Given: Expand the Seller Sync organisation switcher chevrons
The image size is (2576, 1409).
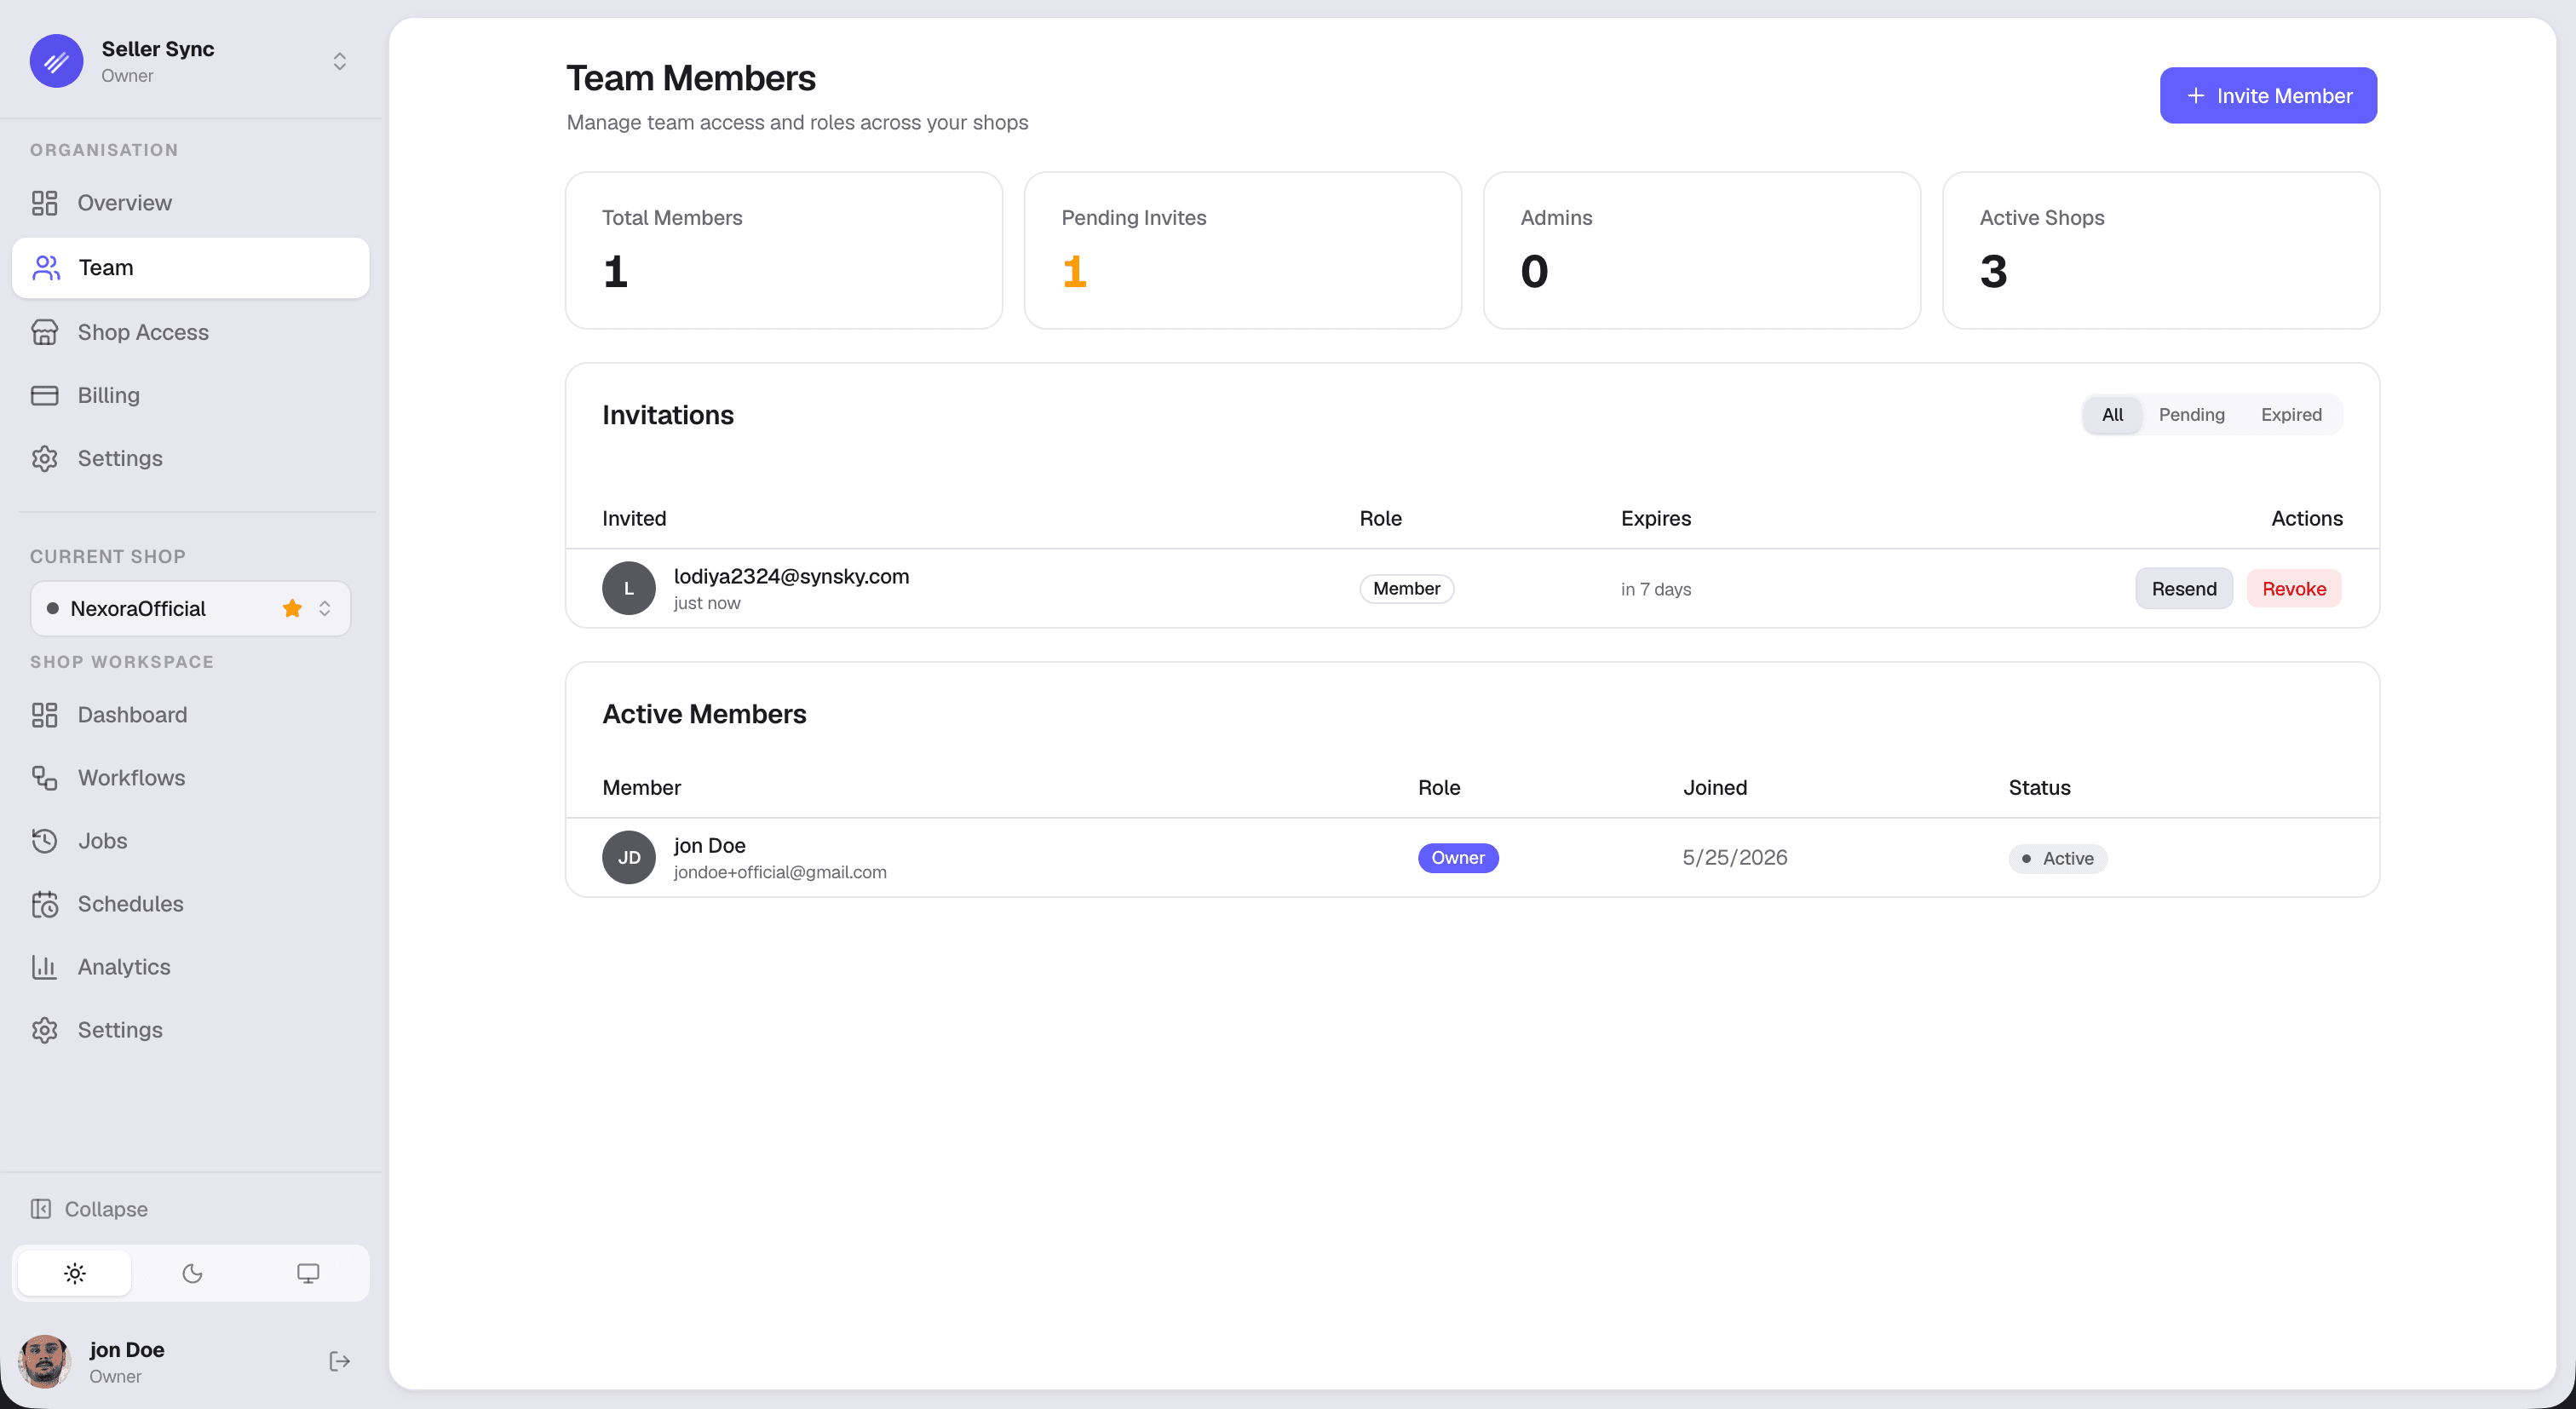Looking at the screenshot, I should click(x=340, y=61).
